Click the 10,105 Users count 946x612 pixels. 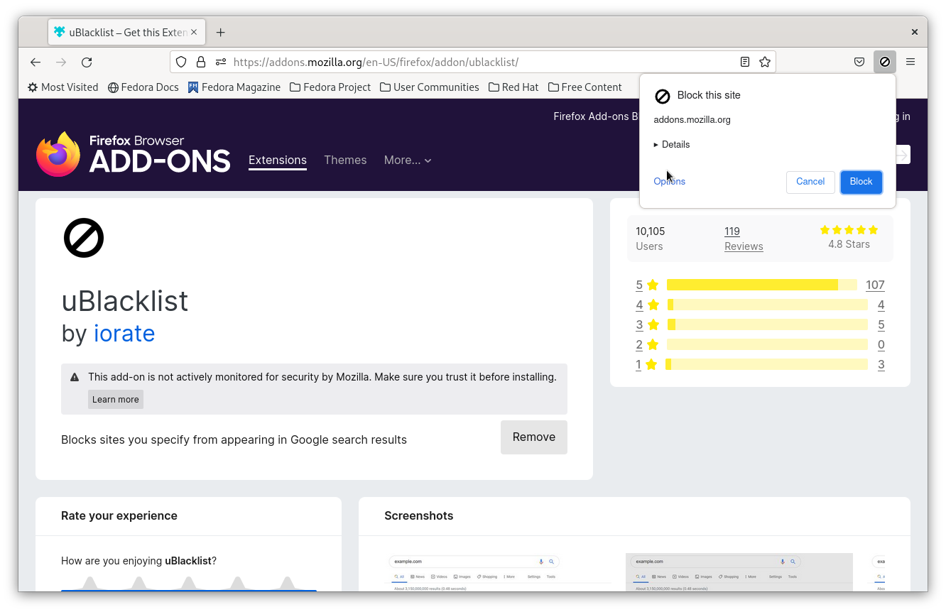coord(651,231)
